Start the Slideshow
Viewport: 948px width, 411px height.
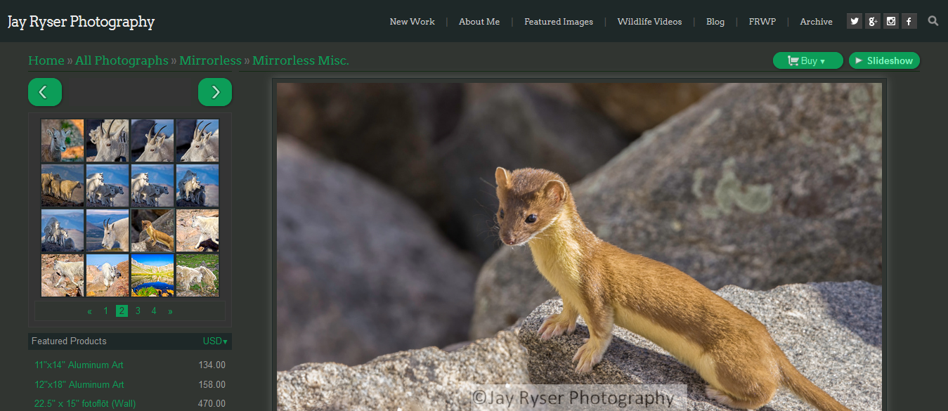[884, 61]
